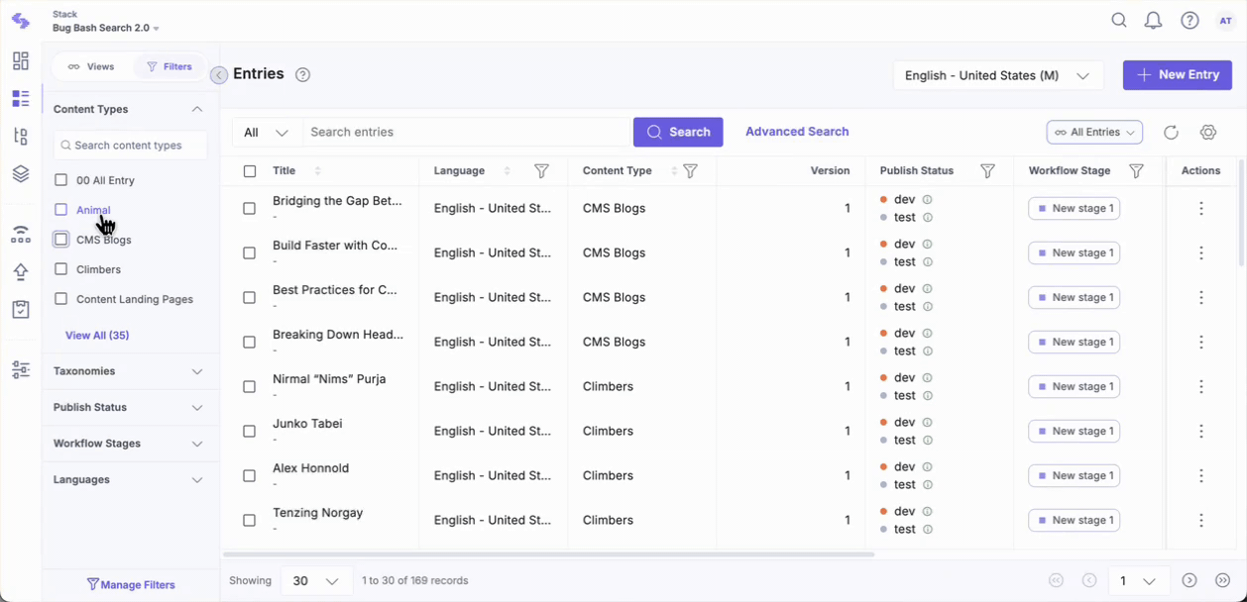Open the Dashboard icon in left rail
1247x602 pixels.
[x=21, y=61]
